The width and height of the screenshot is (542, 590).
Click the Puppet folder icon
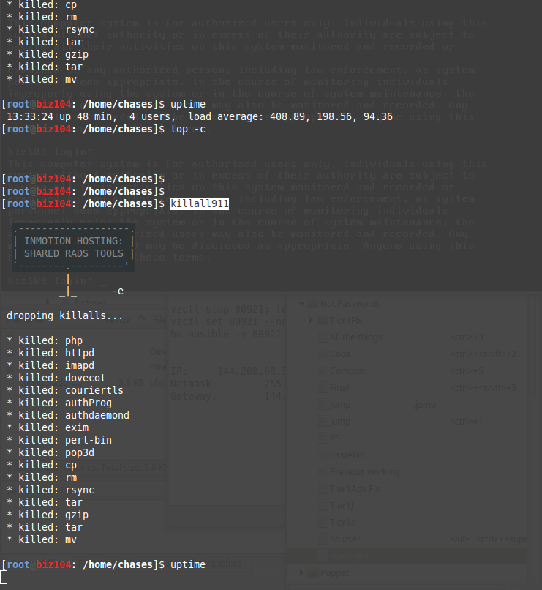coord(312,572)
